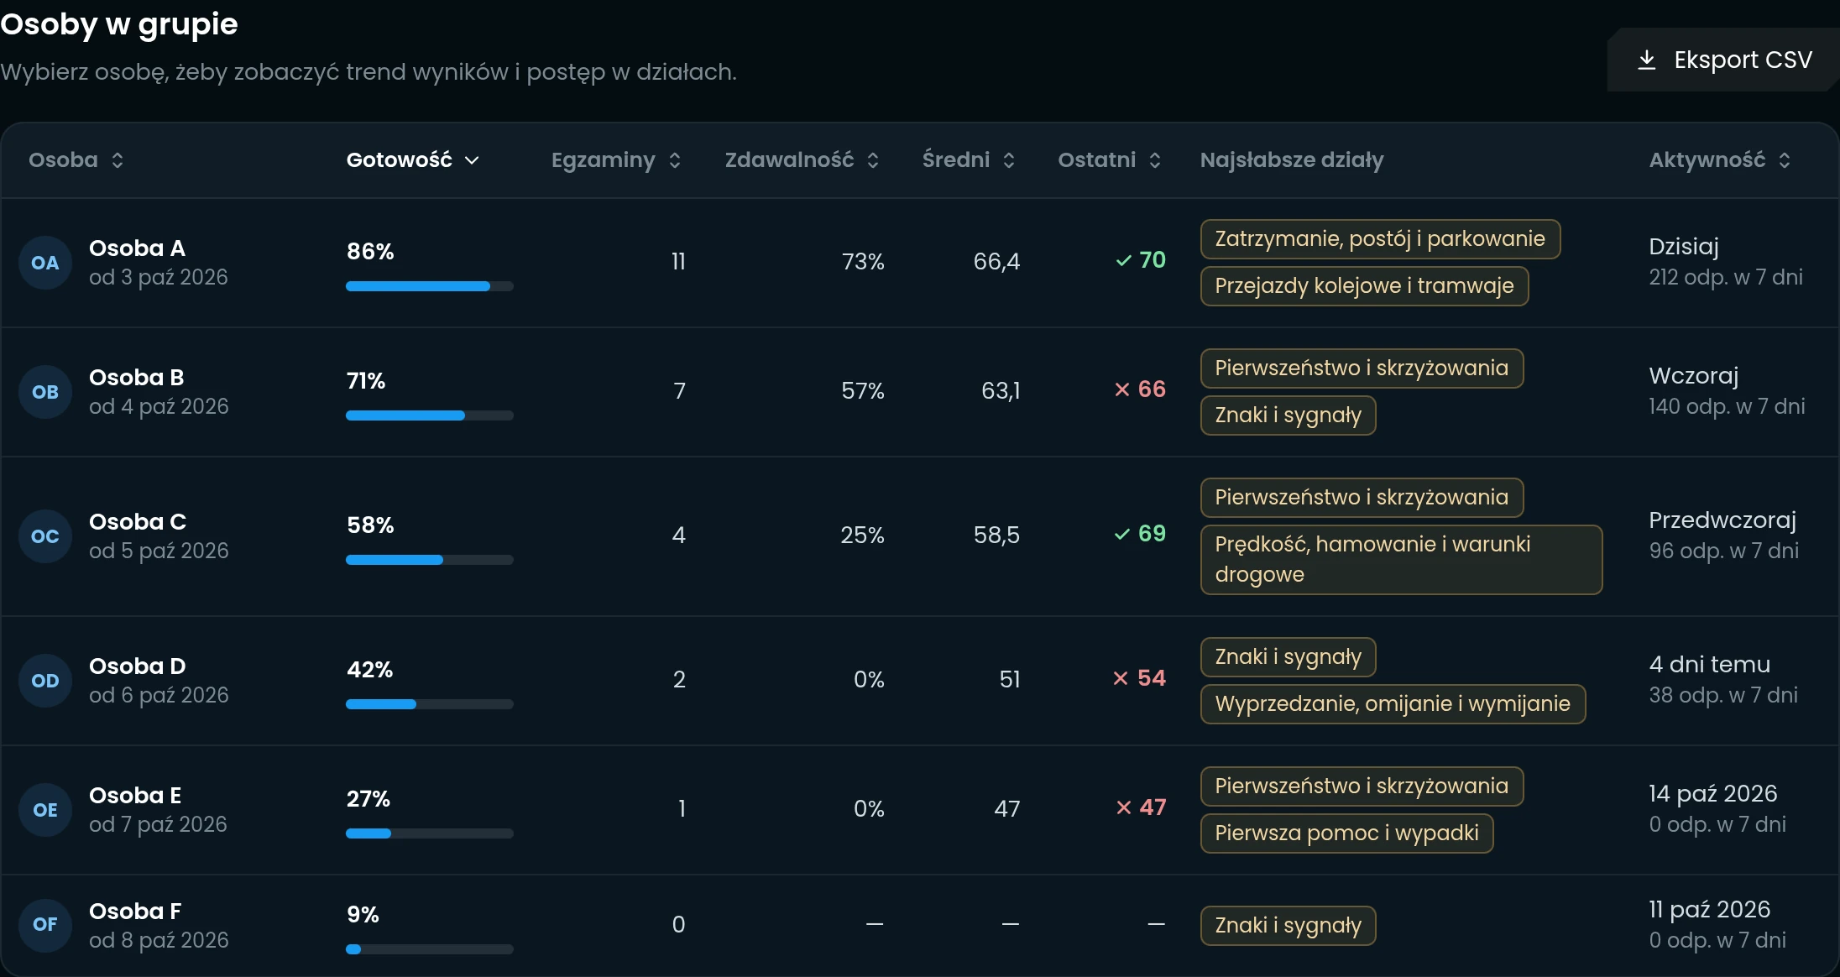Sort by Ostatni column header
The height and width of the screenshot is (977, 1840).
pos(1110,159)
